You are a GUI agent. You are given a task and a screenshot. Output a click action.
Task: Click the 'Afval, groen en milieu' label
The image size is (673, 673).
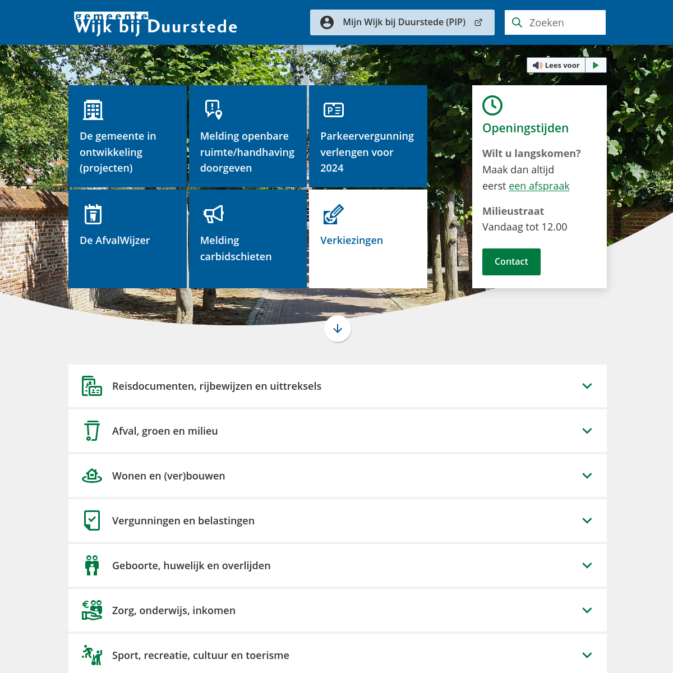pos(165,431)
